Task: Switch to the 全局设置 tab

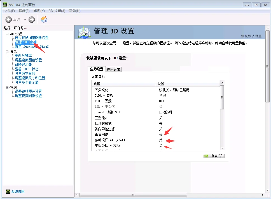Action: point(97,69)
